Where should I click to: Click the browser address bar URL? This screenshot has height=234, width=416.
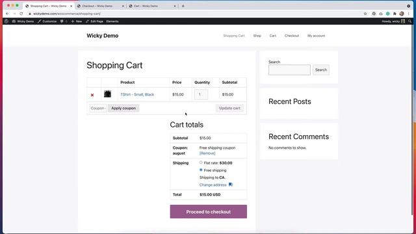pos(67,14)
